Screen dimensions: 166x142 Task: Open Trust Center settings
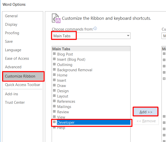pyautogui.click(x=15, y=102)
